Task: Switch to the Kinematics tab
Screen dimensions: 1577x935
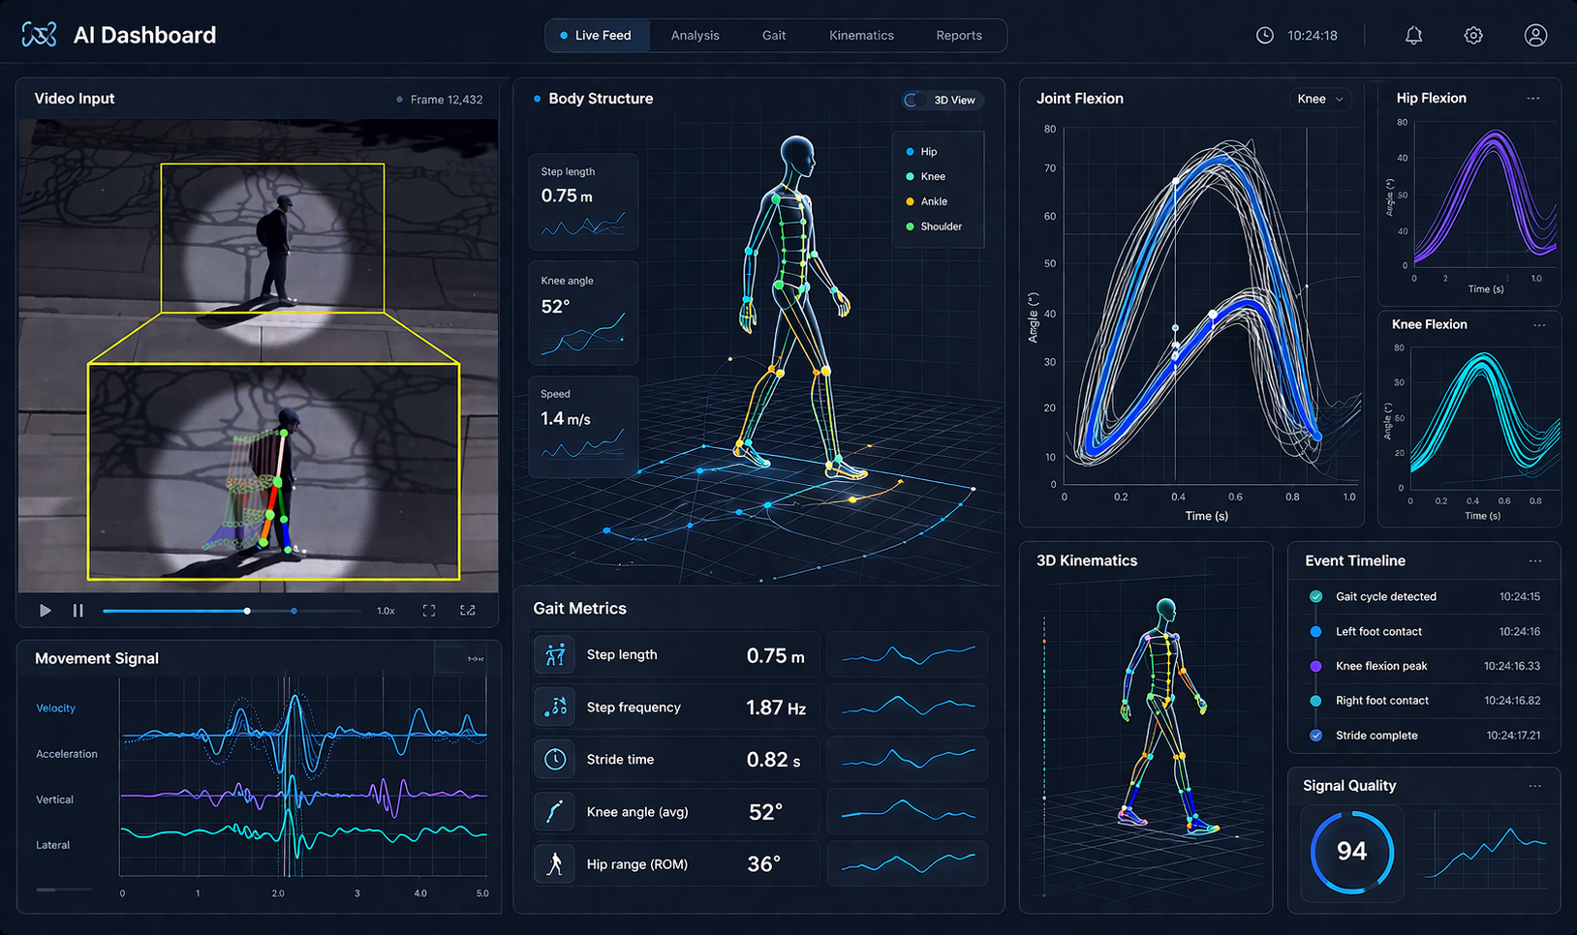Action: [861, 36]
